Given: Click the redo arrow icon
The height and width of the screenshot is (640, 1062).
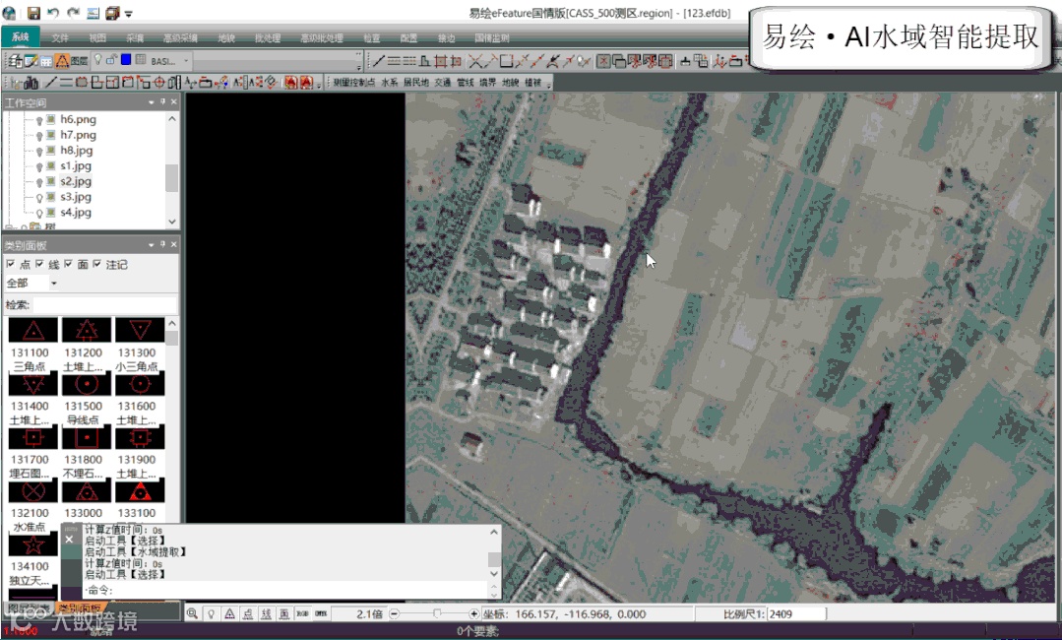Looking at the screenshot, I should (73, 13).
